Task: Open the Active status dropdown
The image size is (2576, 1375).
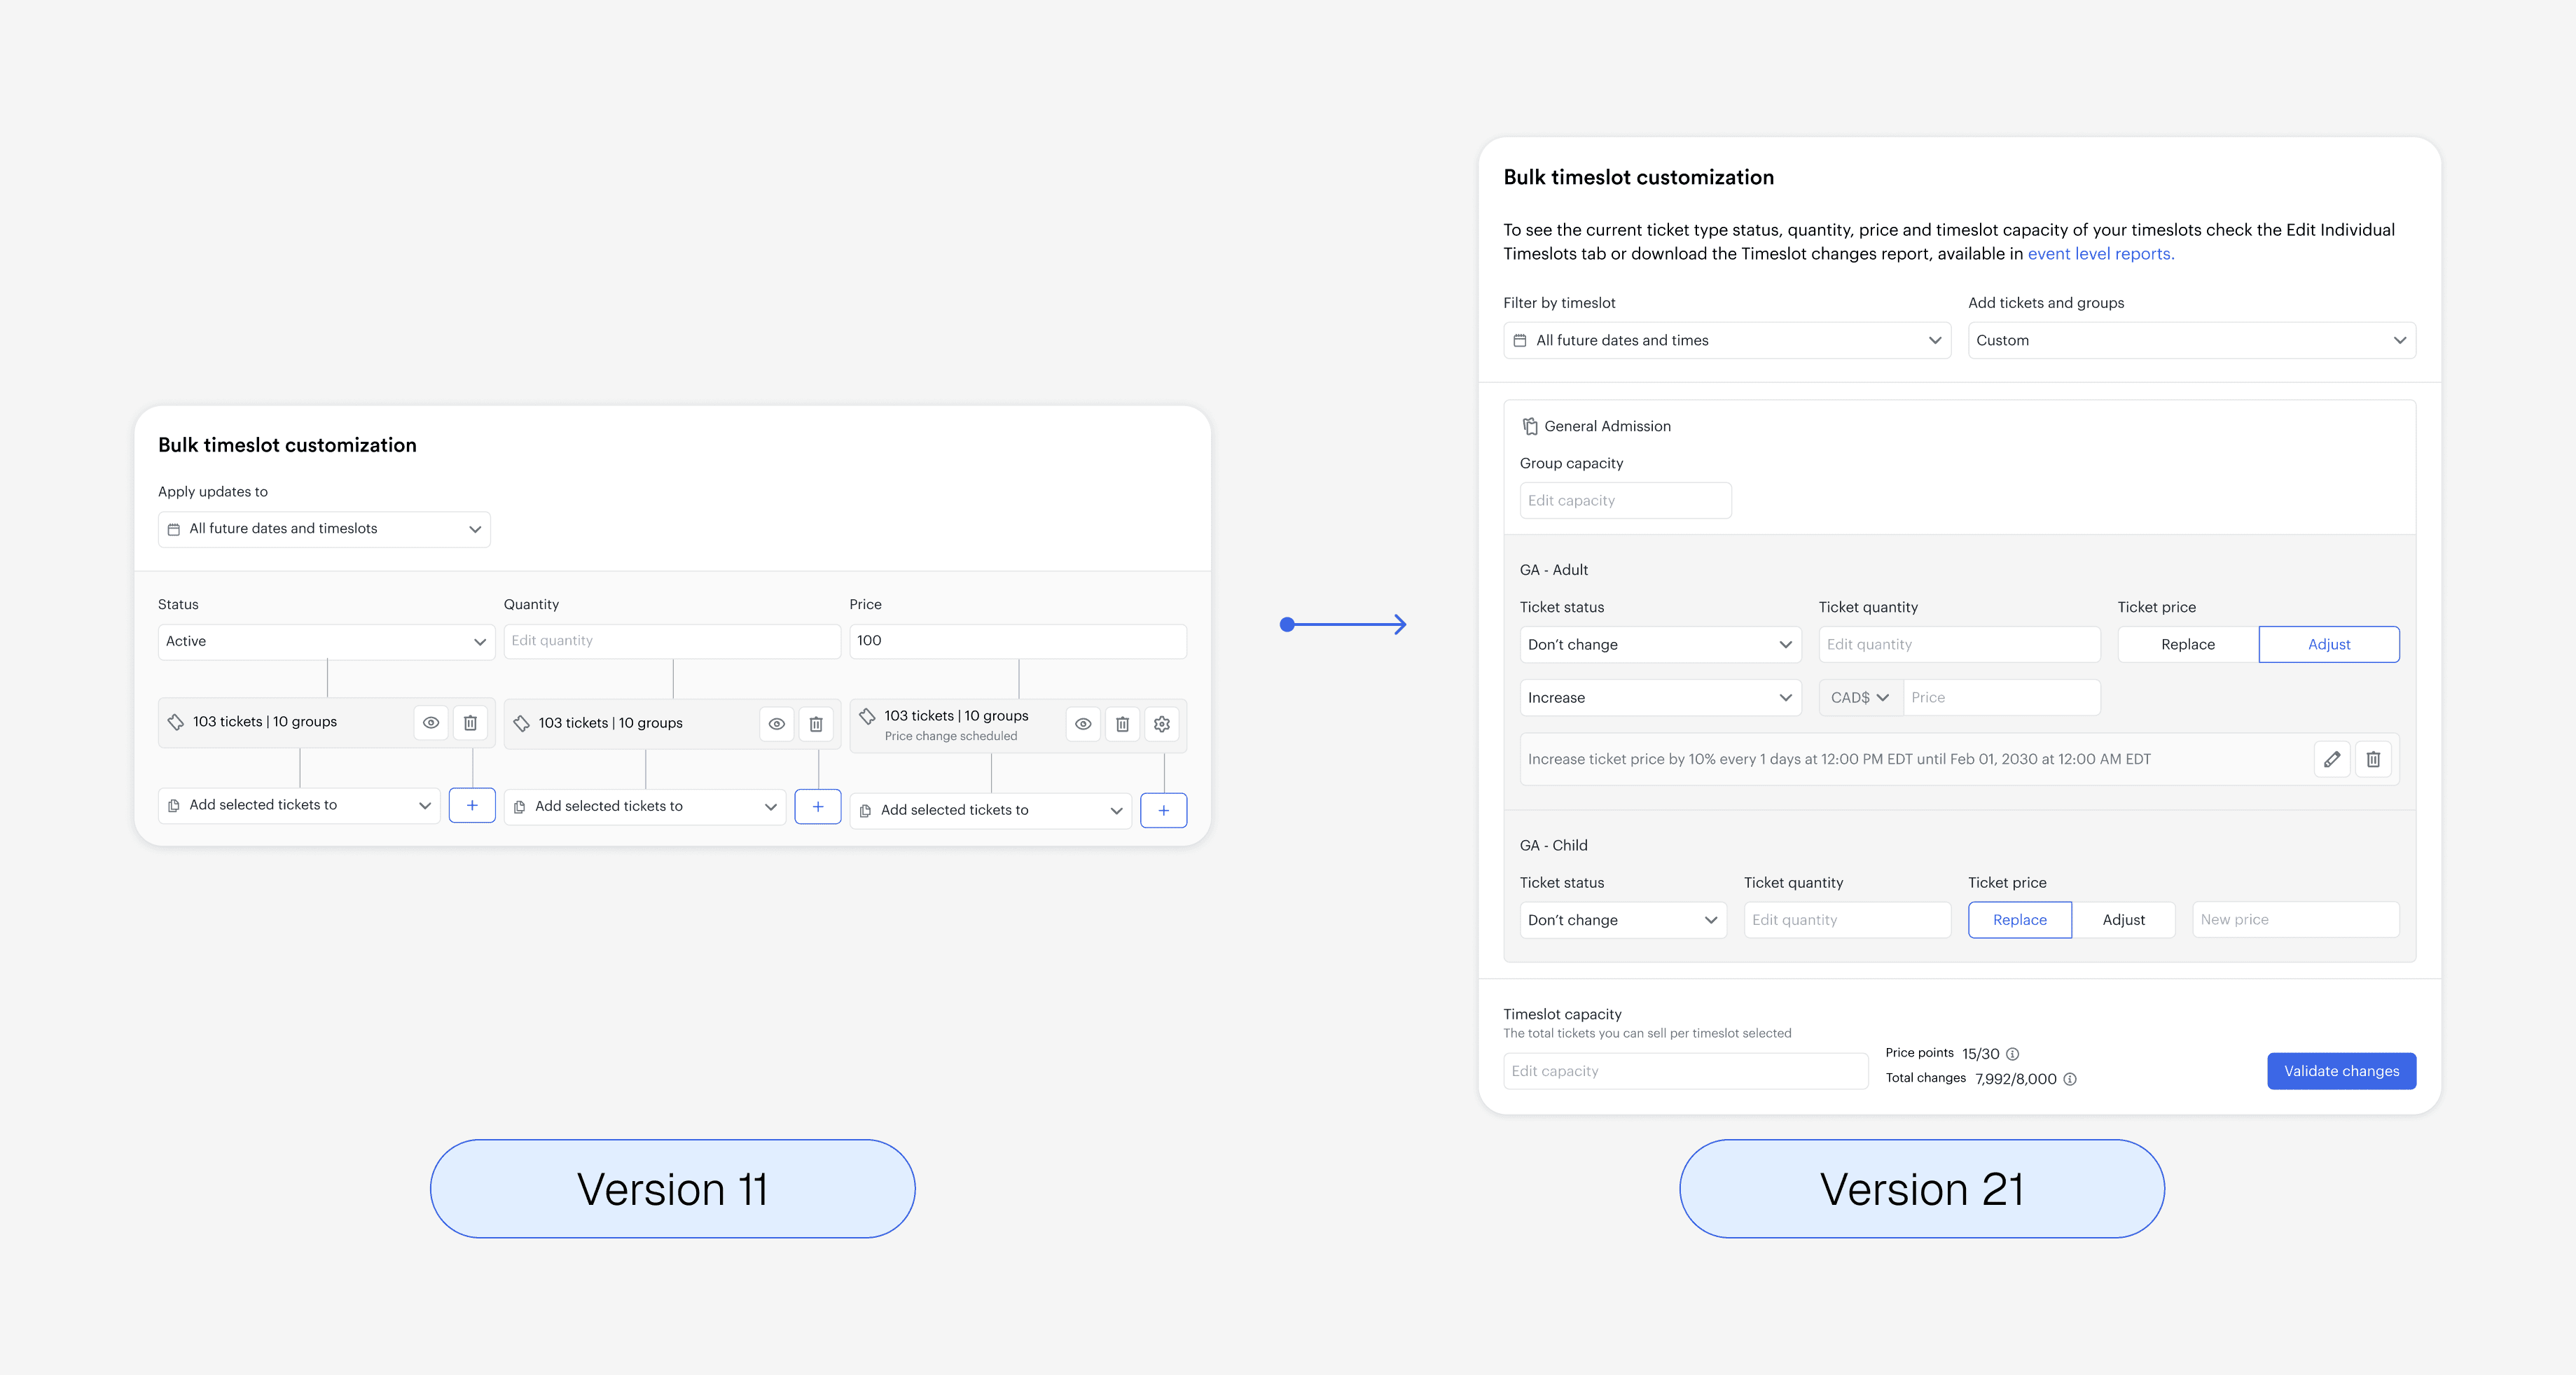Action: [x=326, y=641]
